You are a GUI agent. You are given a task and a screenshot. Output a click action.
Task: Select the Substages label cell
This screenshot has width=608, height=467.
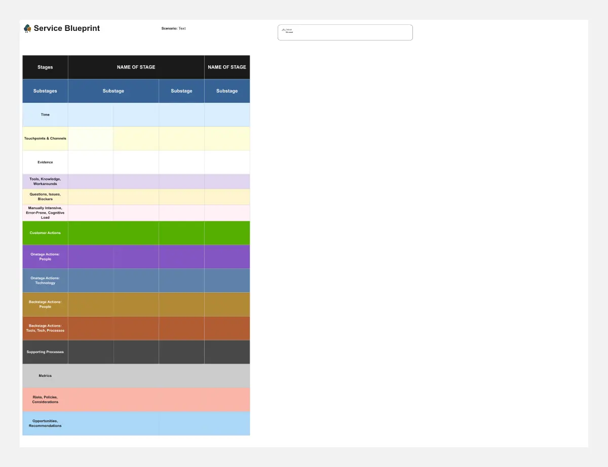pos(45,91)
